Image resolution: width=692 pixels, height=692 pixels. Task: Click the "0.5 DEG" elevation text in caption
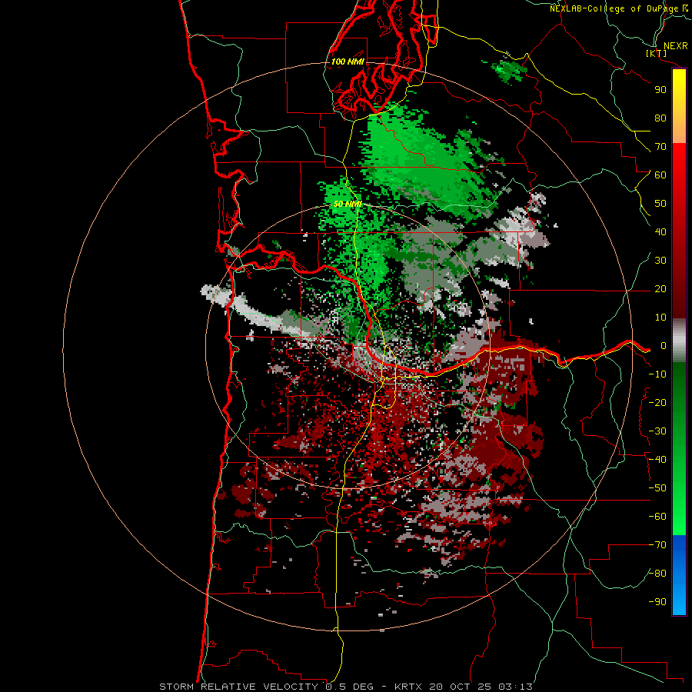click(x=350, y=687)
